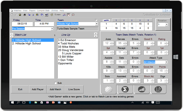Toggle the checkbox next to Team
This screenshot has height=111, width=183.
tap(96, 20)
